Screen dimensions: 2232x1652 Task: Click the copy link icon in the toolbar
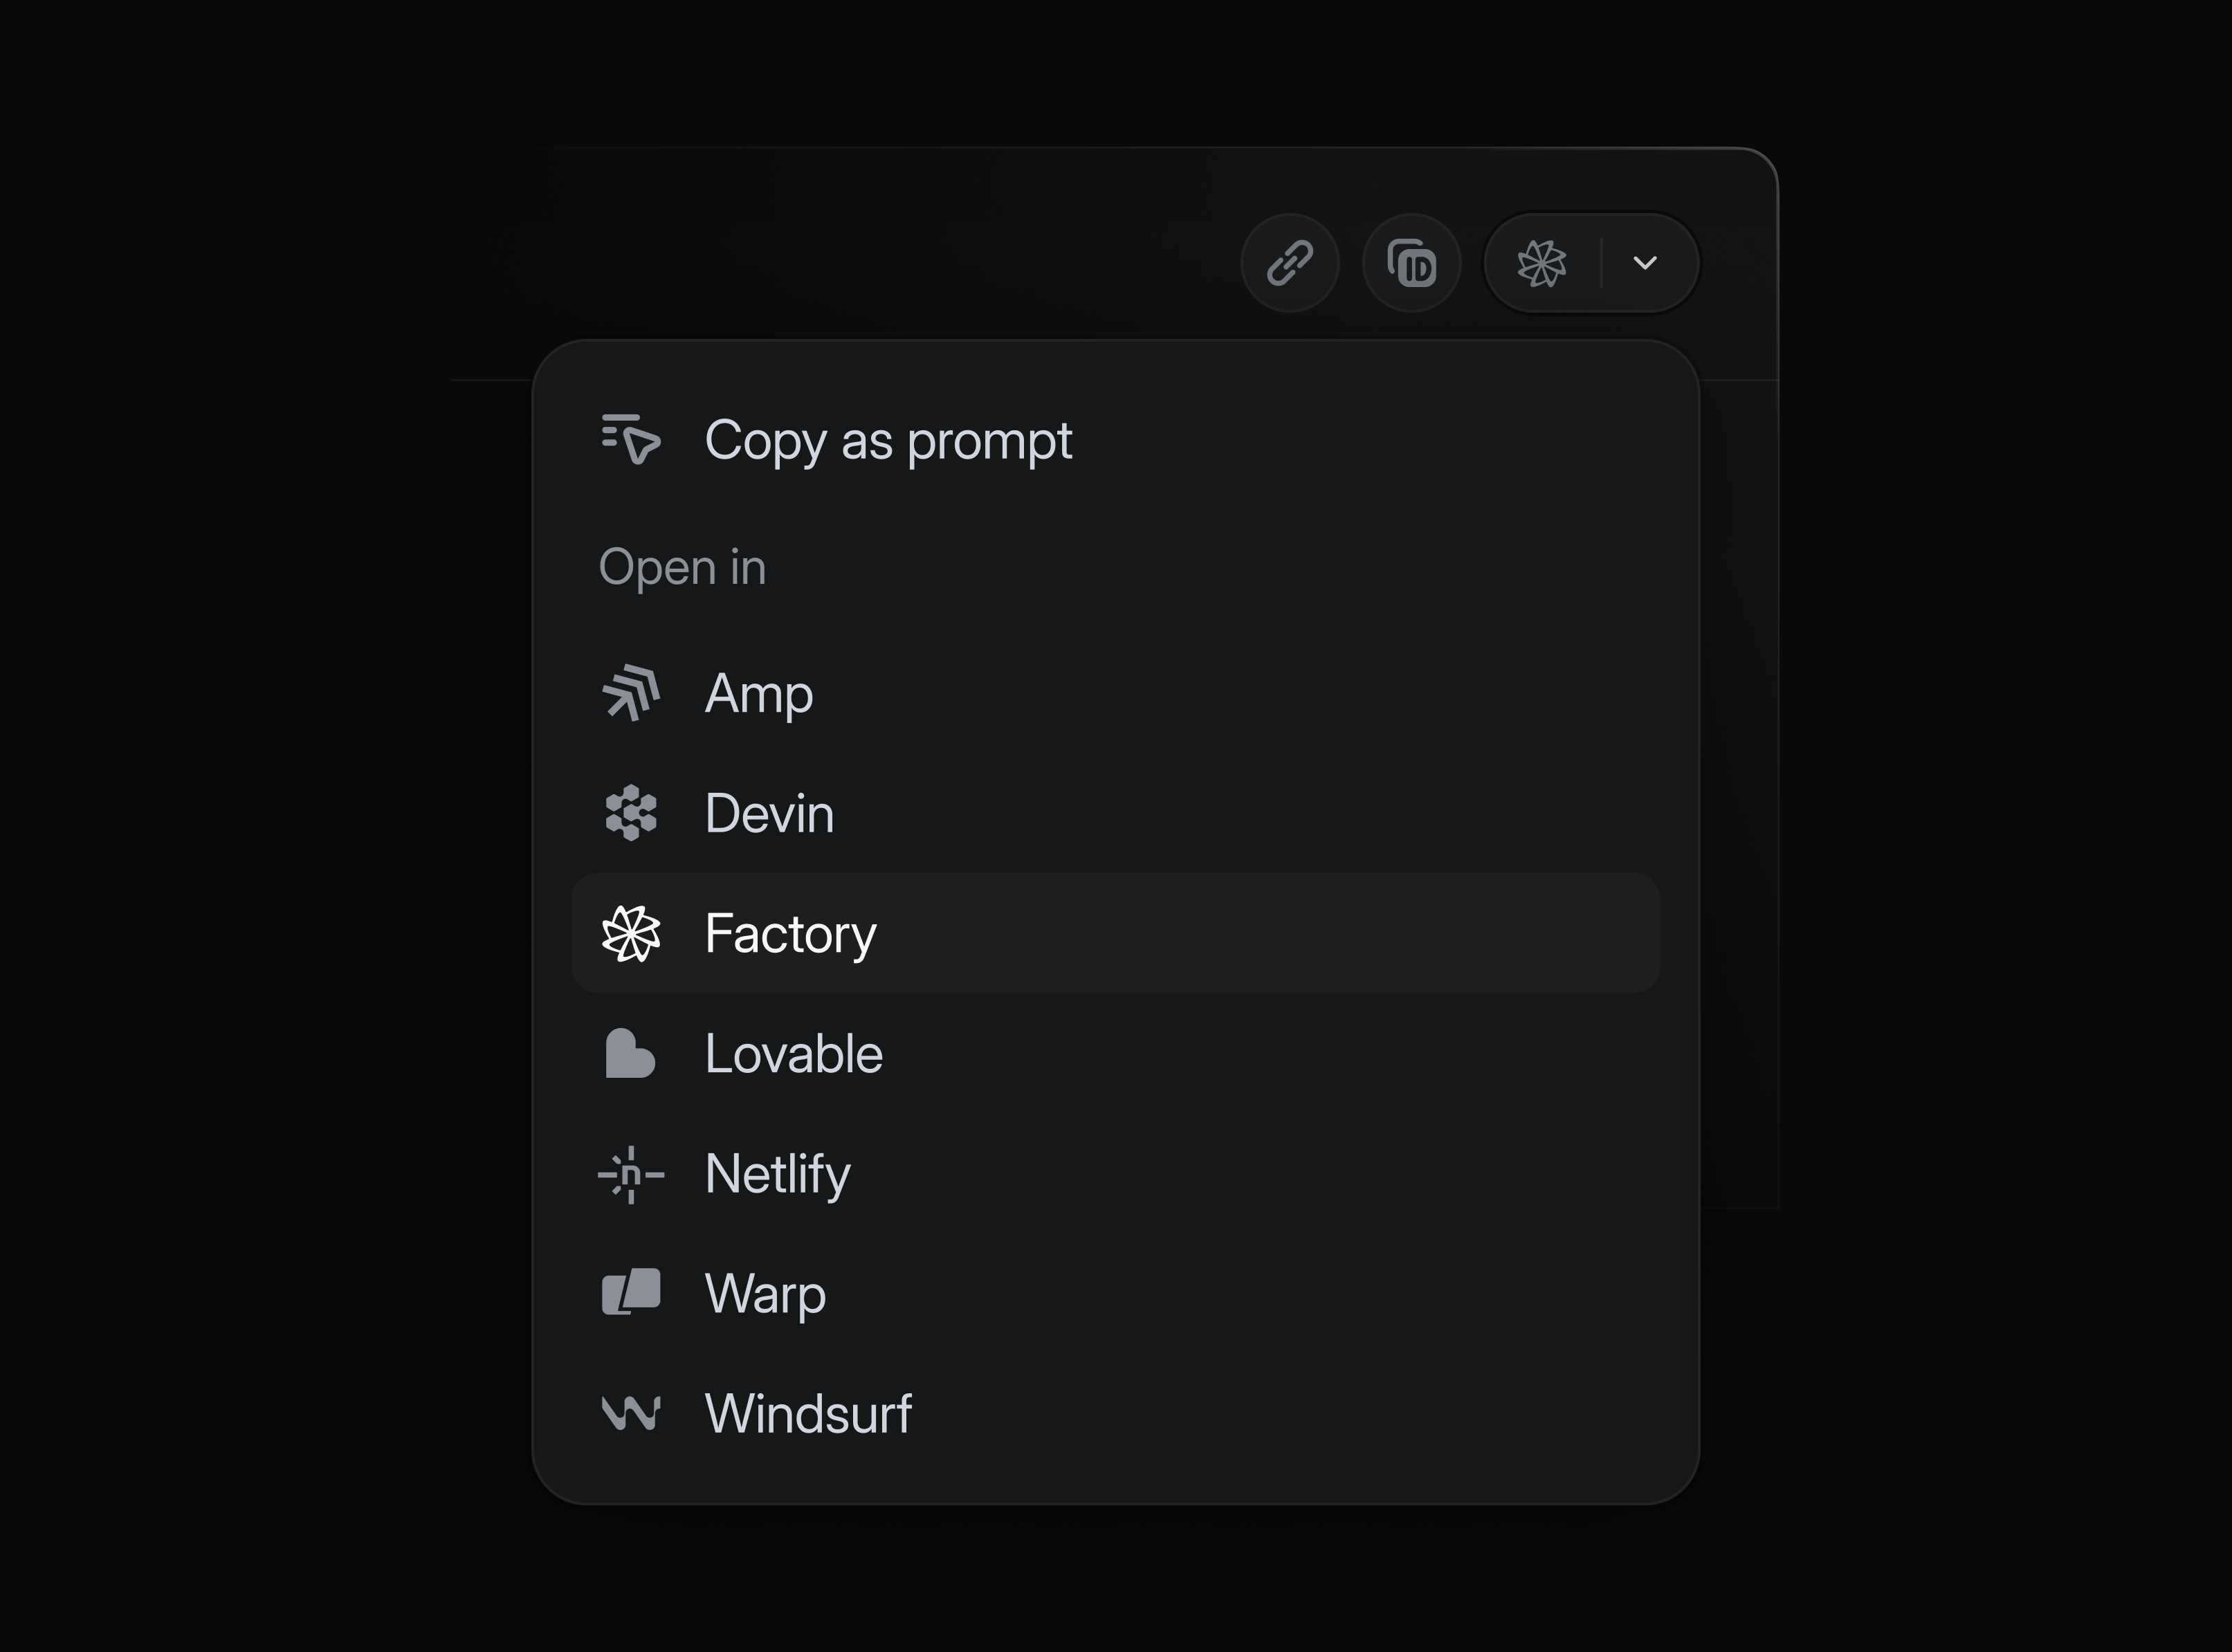[x=1290, y=263]
